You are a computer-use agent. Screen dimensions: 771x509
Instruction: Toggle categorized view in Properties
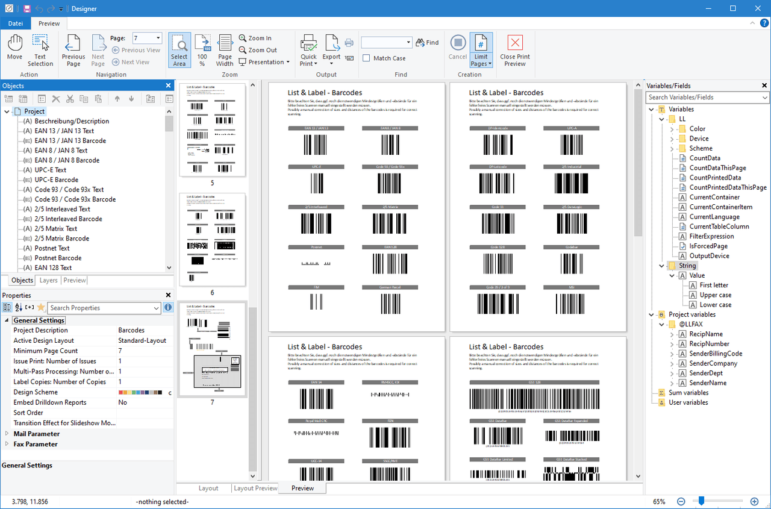(x=7, y=308)
